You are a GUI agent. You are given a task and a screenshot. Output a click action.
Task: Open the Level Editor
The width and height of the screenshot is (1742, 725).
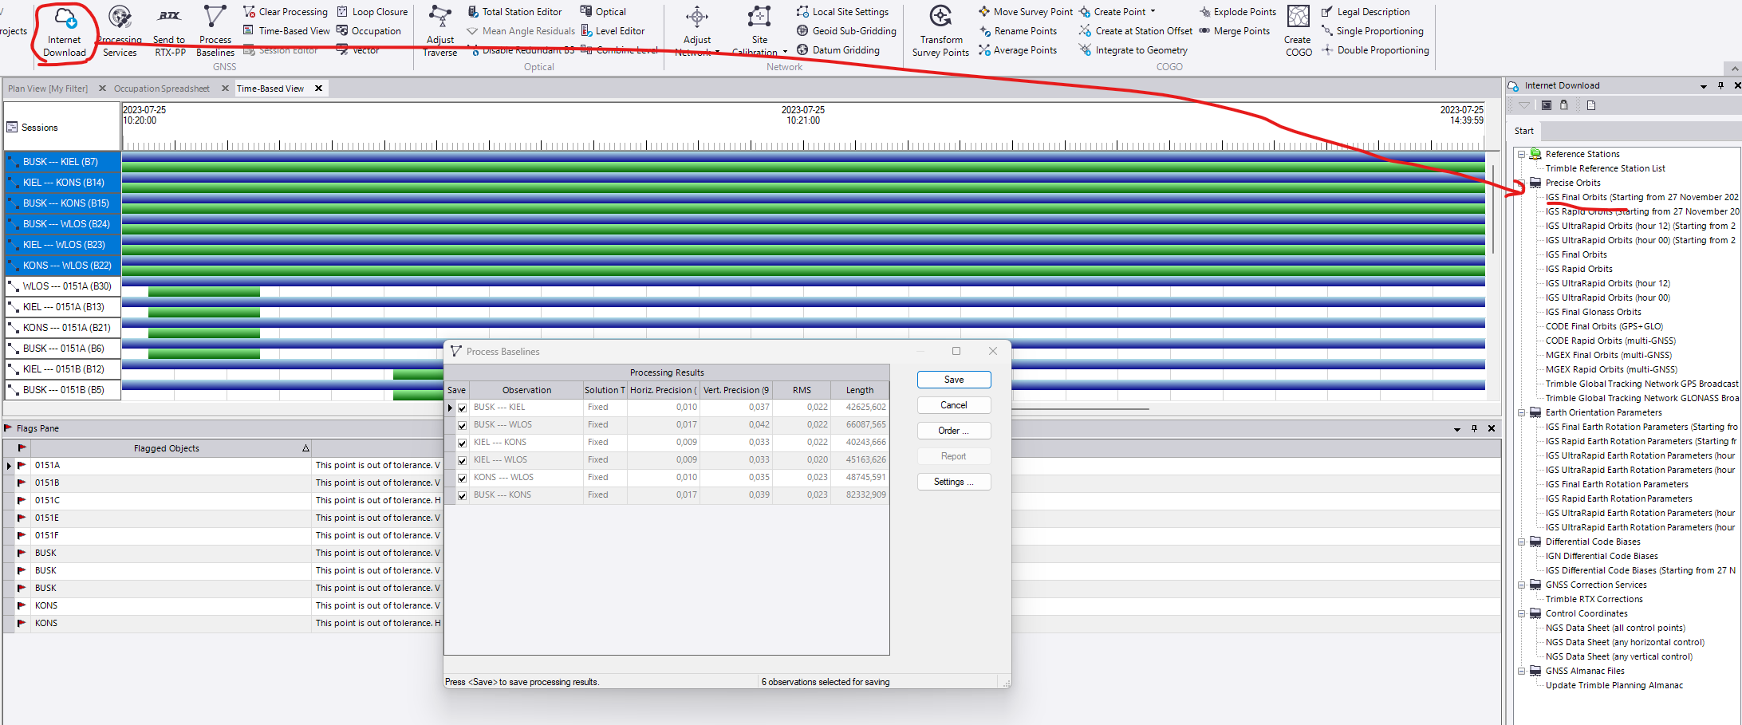613,31
